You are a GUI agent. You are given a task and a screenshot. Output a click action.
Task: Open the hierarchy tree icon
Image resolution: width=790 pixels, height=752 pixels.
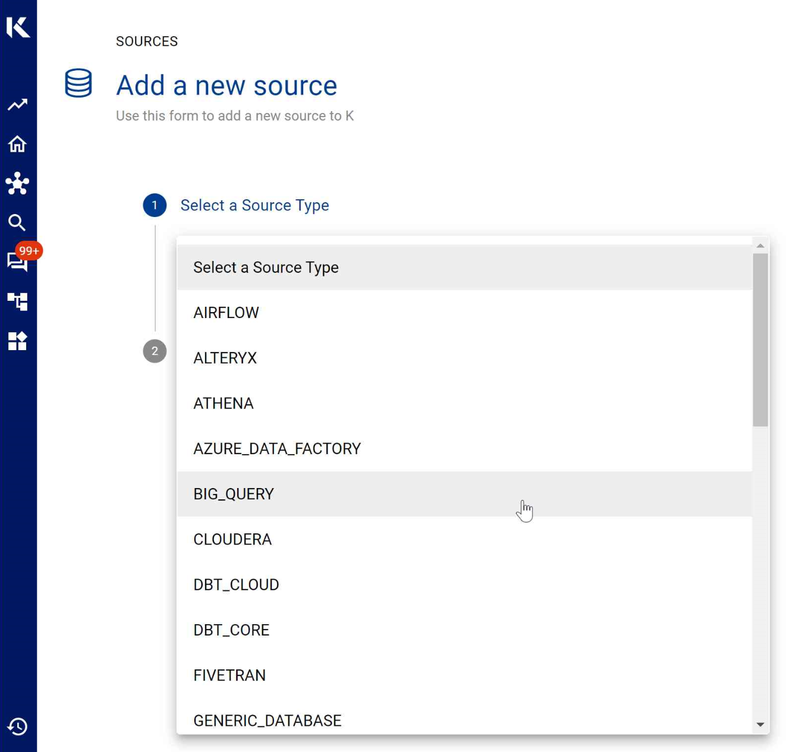[17, 301]
